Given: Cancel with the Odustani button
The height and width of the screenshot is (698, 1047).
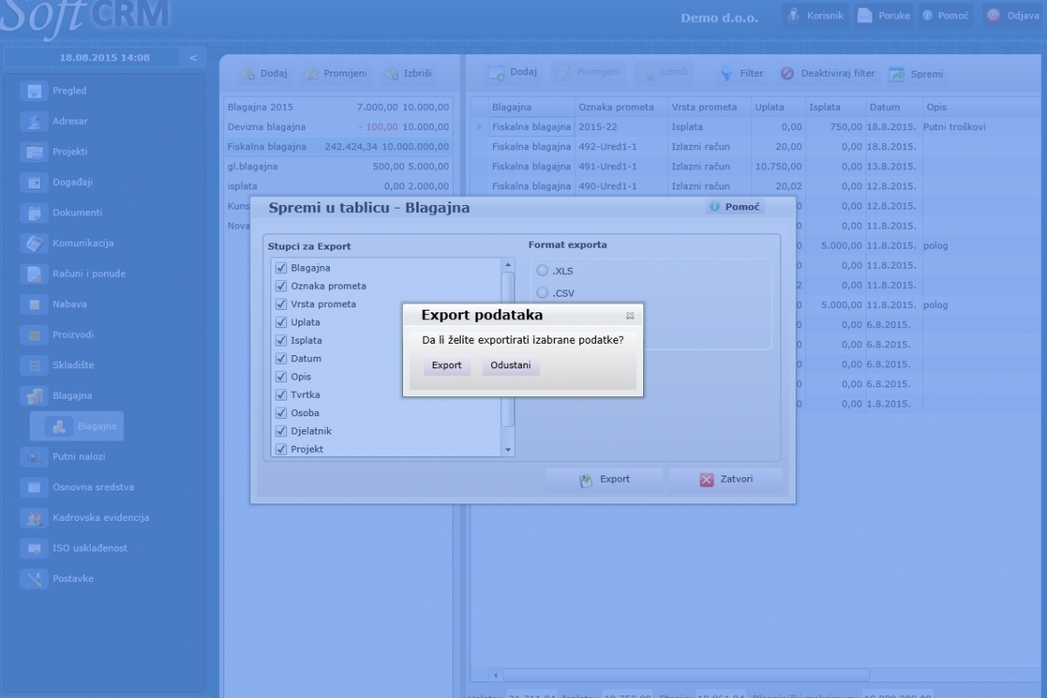Looking at the screenshot, I should coord(510,366).
